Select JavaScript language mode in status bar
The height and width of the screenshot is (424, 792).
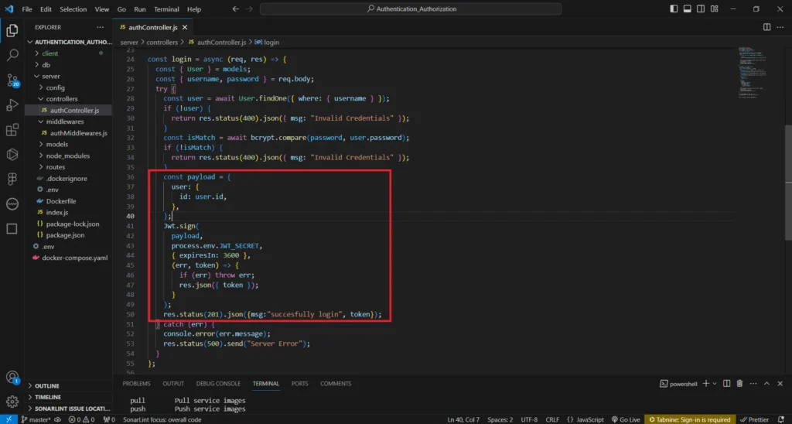590,419
